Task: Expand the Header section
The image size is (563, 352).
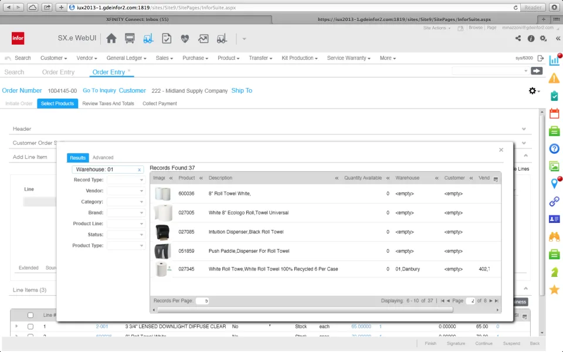Action: pos(524,129)
